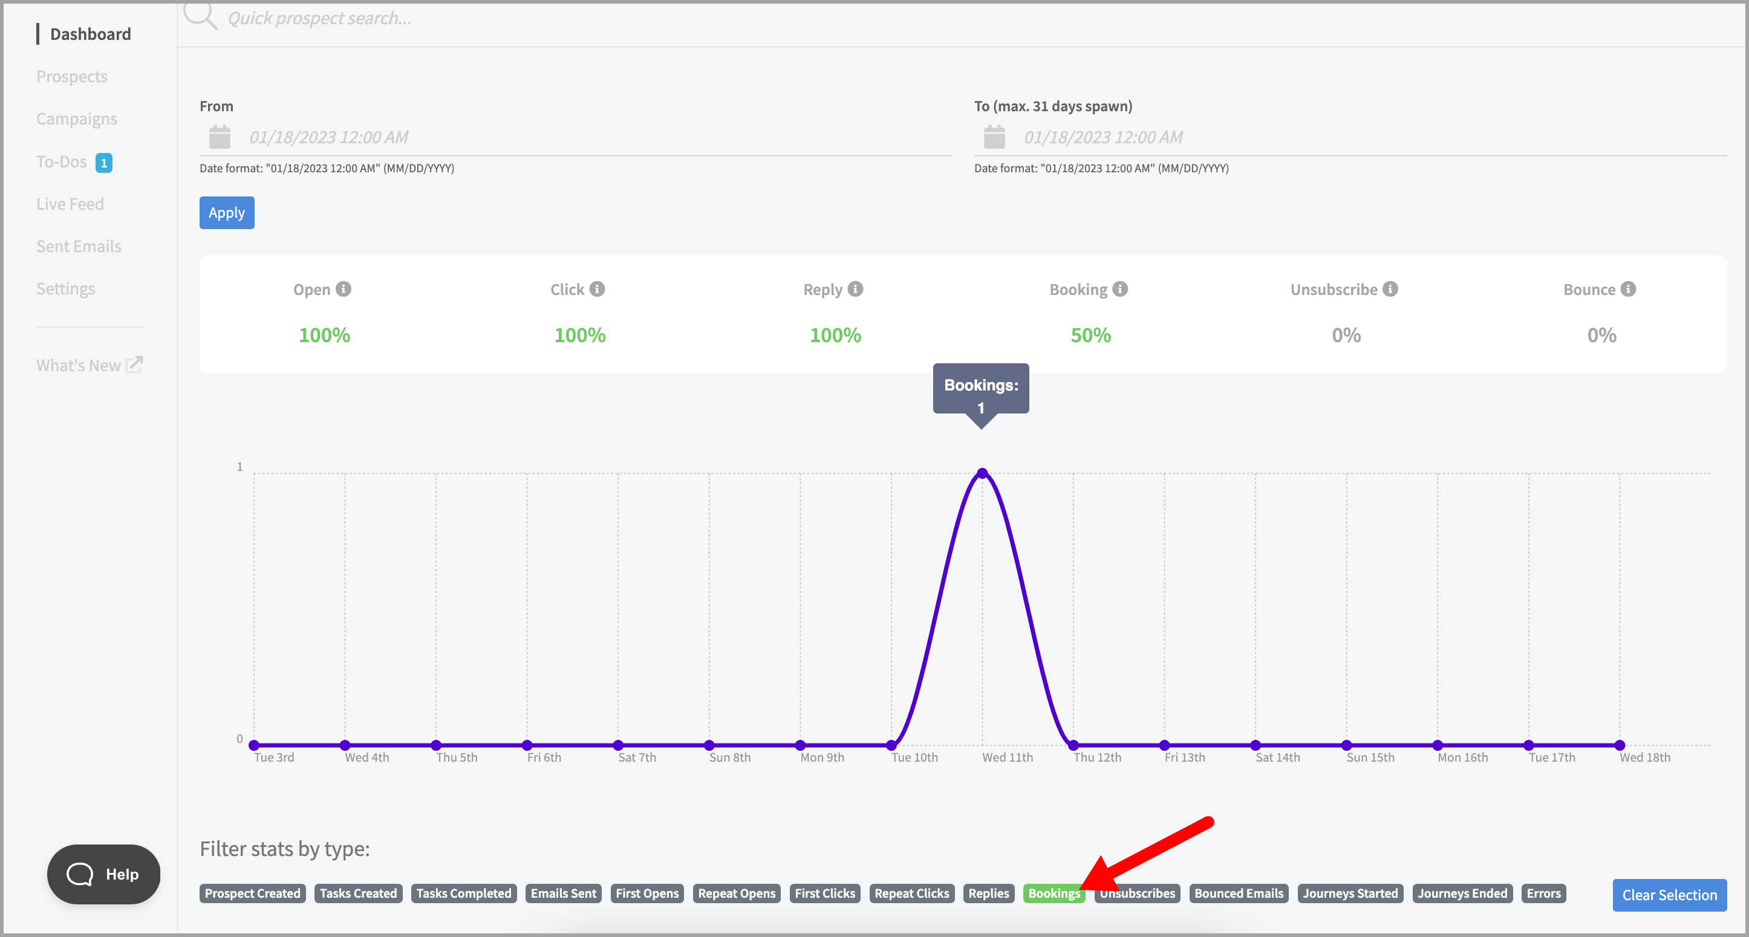Viewport: 1749px width, 937px height.
Task: Toggle the Unsubscribes filter
Action: tap(1137, 893)
